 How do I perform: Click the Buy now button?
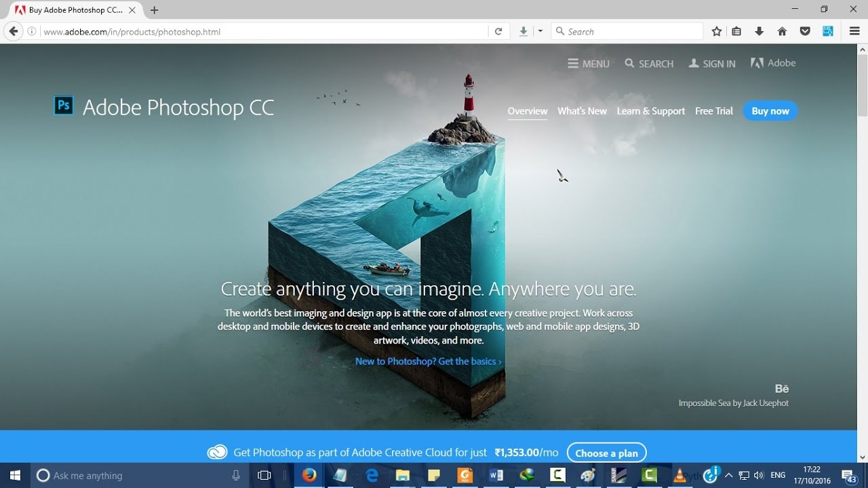pyautogui.click(x=770, y=111)
